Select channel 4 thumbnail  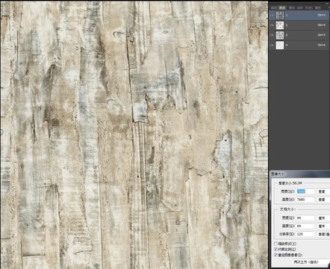coord(280,45)
